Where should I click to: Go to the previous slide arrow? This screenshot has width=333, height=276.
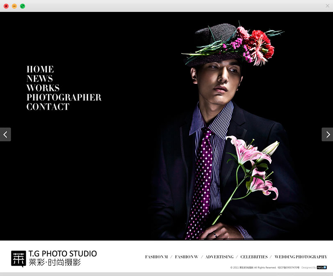point(5,134)
